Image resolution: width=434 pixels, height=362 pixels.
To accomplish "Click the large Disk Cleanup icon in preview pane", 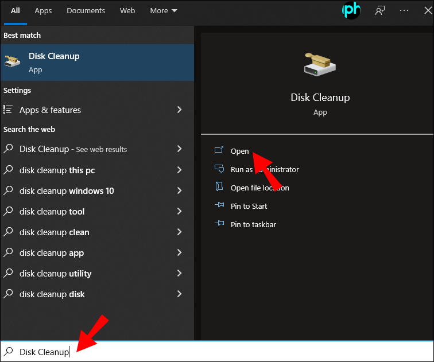I will coord(320,64).
